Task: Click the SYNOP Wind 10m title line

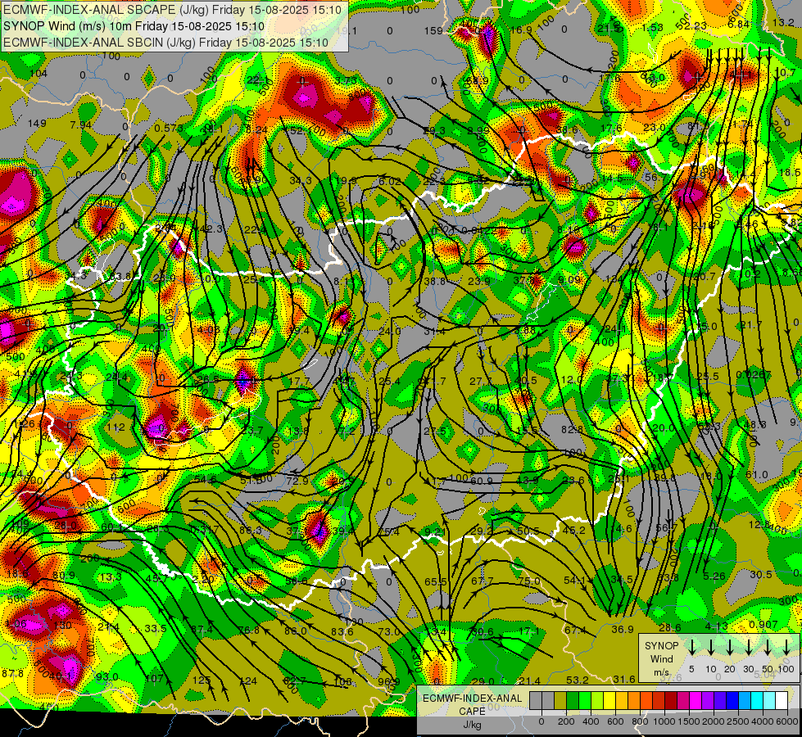Action: [134, 26]
